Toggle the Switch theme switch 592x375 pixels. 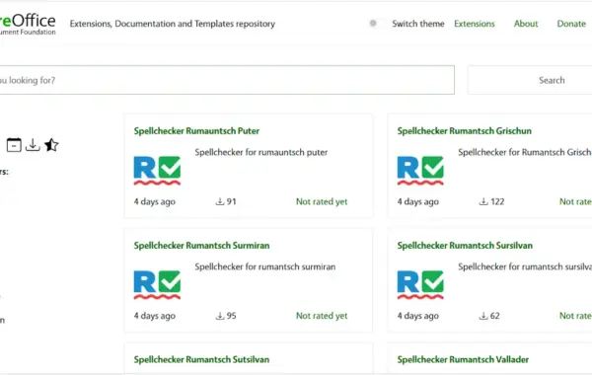377,24
